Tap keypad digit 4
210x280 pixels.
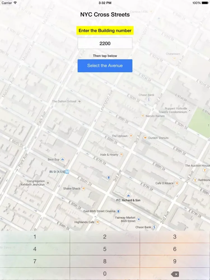[35, 249]
